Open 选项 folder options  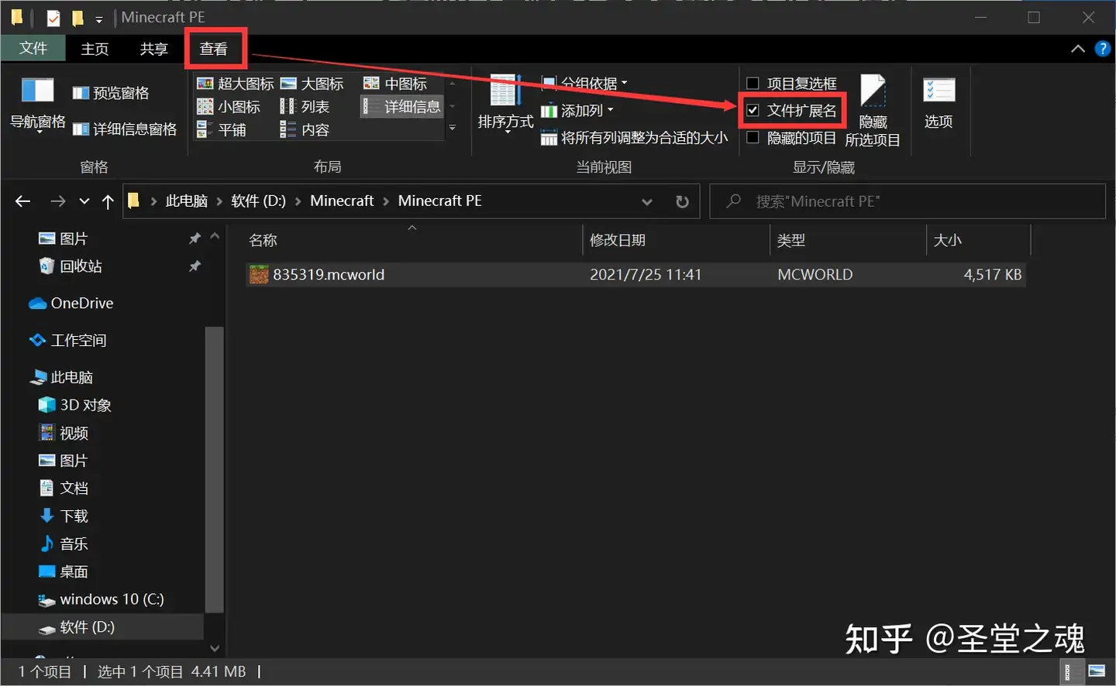click(x=939, y=103)
